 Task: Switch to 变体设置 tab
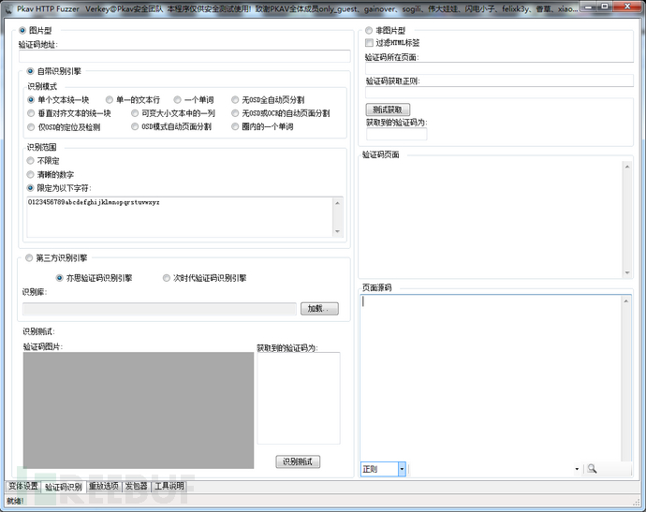pos(23,486)
